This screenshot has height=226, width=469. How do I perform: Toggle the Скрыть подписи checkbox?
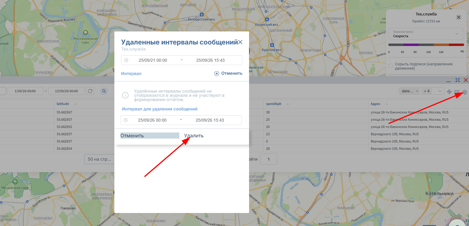[391, 66]
